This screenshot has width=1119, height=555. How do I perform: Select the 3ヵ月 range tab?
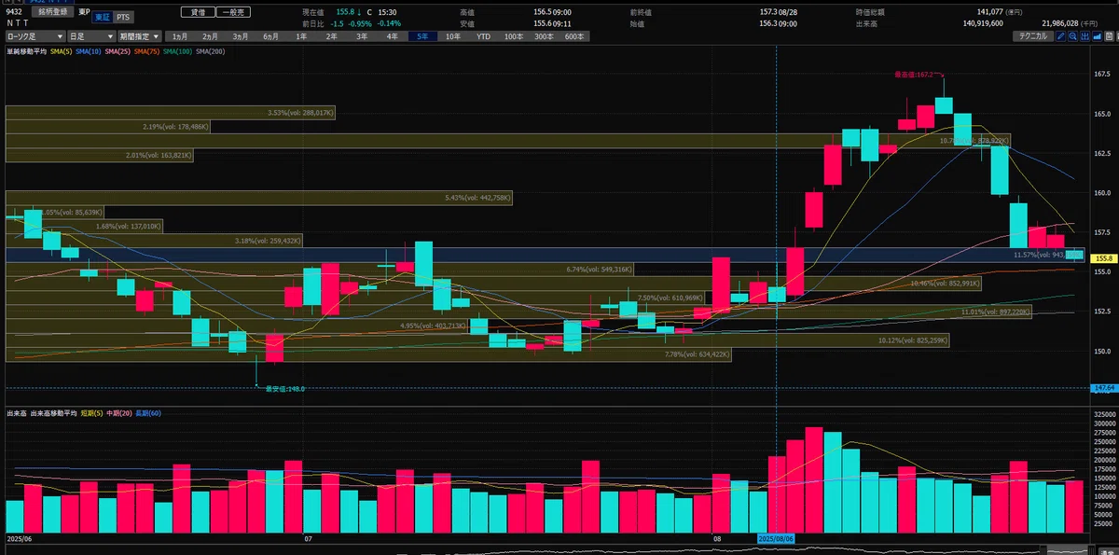point(241,36)
